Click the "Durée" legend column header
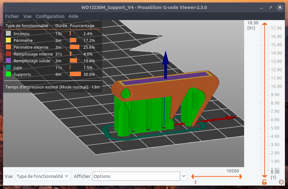 [61, 26]
